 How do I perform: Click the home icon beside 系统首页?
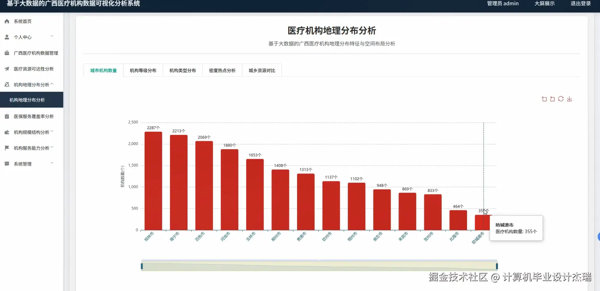pos(7,21)
